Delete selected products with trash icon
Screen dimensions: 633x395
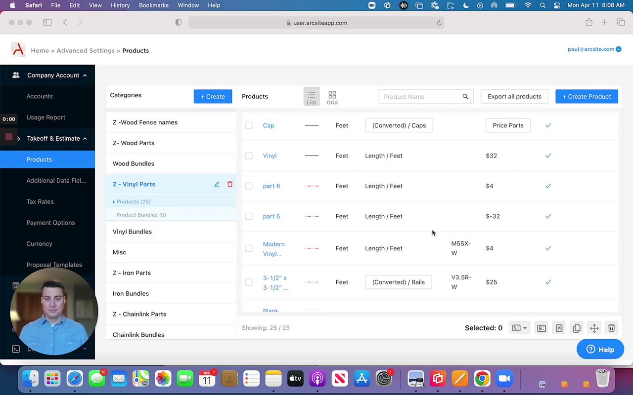click(x=612, y=328)
